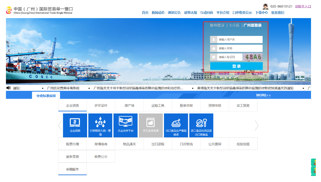Viewport: 321px width, 182px height.
Task: Open 联系我们 in the navigation
Action: coord(278,13)
